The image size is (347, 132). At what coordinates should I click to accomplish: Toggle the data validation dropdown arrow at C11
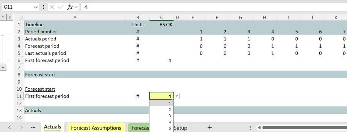click(x=177, y=96)
